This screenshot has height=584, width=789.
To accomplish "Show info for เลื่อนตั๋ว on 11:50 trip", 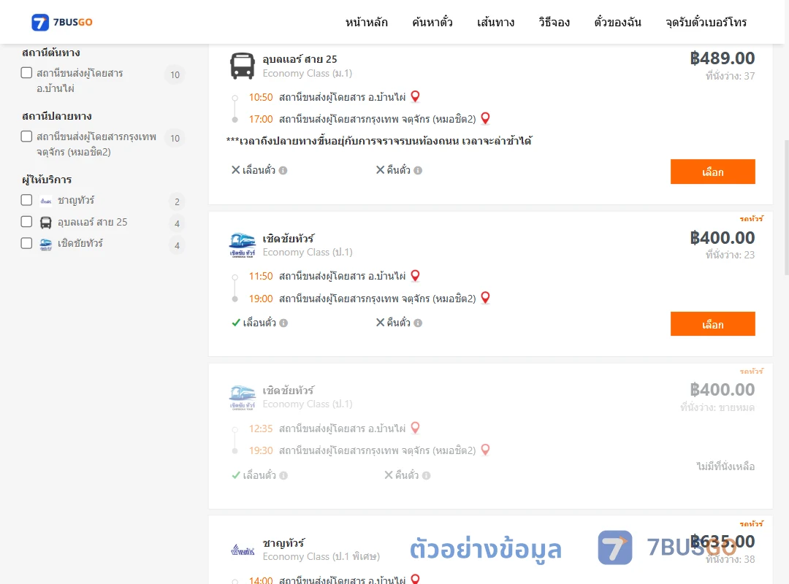I will pos(283,323).
